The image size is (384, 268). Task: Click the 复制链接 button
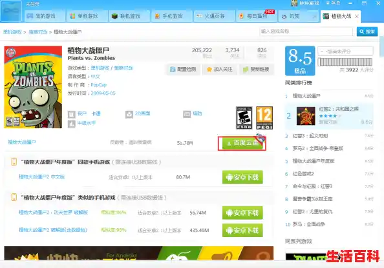pos(256,70)
